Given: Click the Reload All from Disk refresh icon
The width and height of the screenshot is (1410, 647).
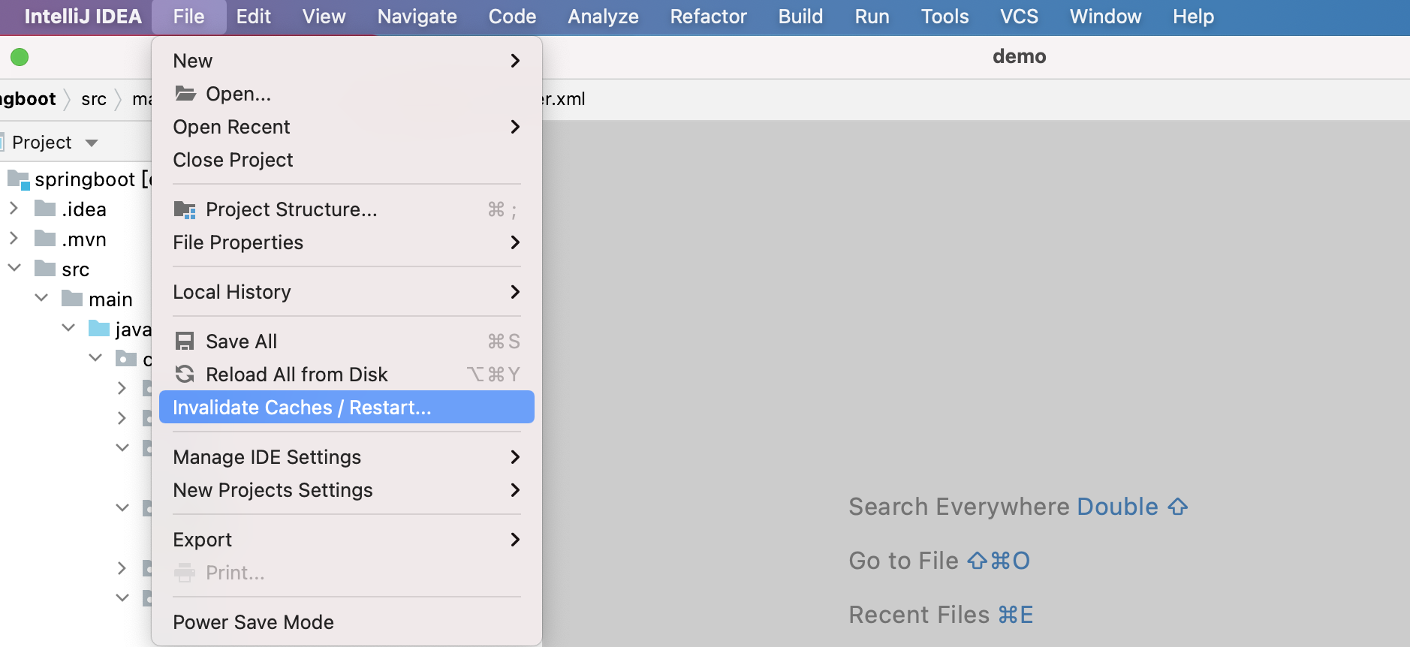Looking at the screenshot, I should (185, 374).
